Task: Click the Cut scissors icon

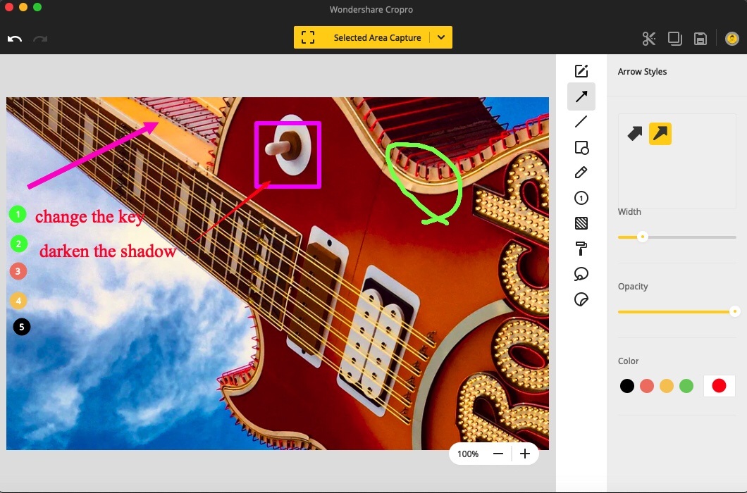Action: tap(648, 38)
